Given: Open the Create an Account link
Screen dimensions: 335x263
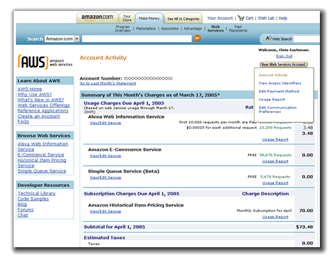Looking at the screenshot, I should 38,116.
